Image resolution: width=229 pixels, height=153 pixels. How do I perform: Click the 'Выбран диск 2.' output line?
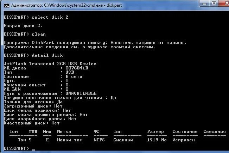click(23, 26)
